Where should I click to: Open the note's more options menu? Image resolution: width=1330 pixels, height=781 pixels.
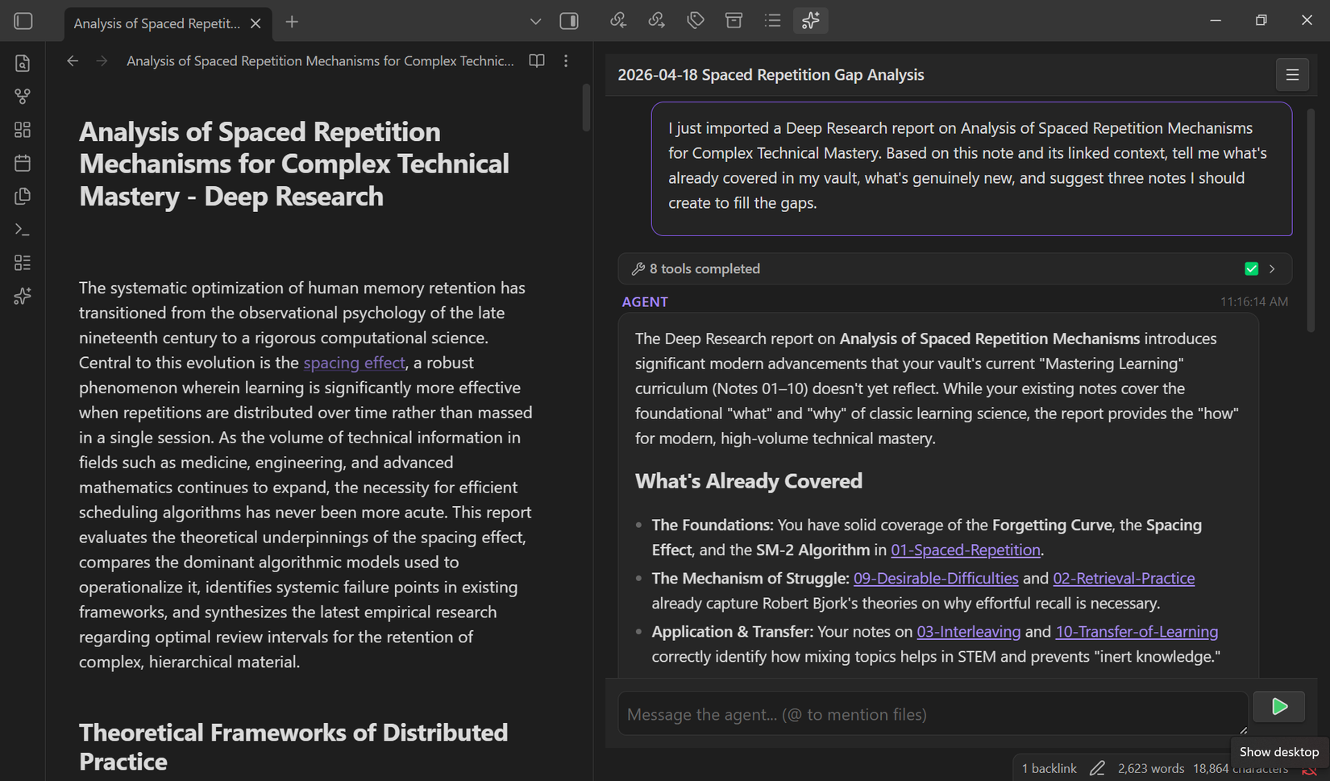pyautogui.click(x=566, y=60)
